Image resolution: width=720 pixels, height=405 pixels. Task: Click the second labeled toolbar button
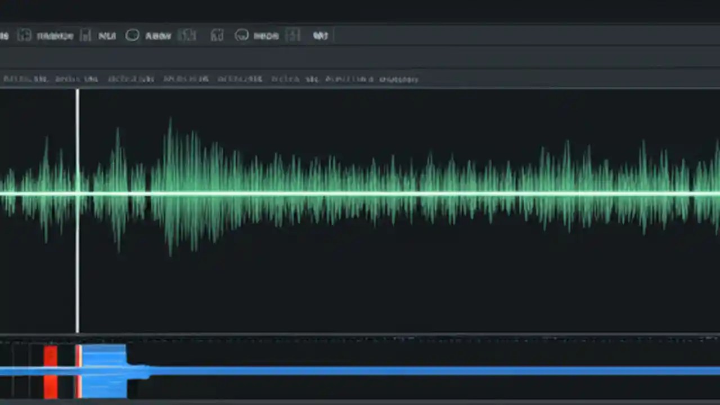coord(107,35)
